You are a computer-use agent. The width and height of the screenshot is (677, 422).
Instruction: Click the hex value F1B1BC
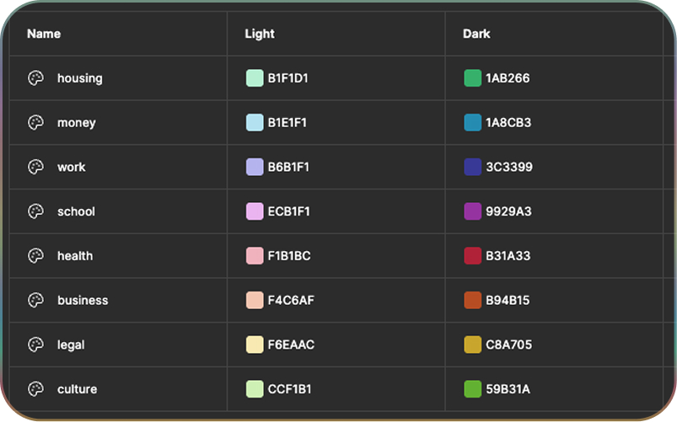(x=289, y=256)
